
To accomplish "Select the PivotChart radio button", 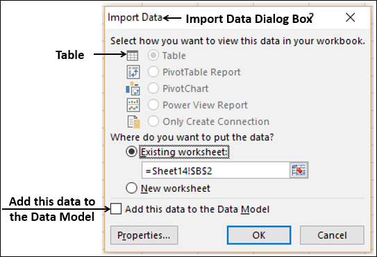I will tap(153, 88).
